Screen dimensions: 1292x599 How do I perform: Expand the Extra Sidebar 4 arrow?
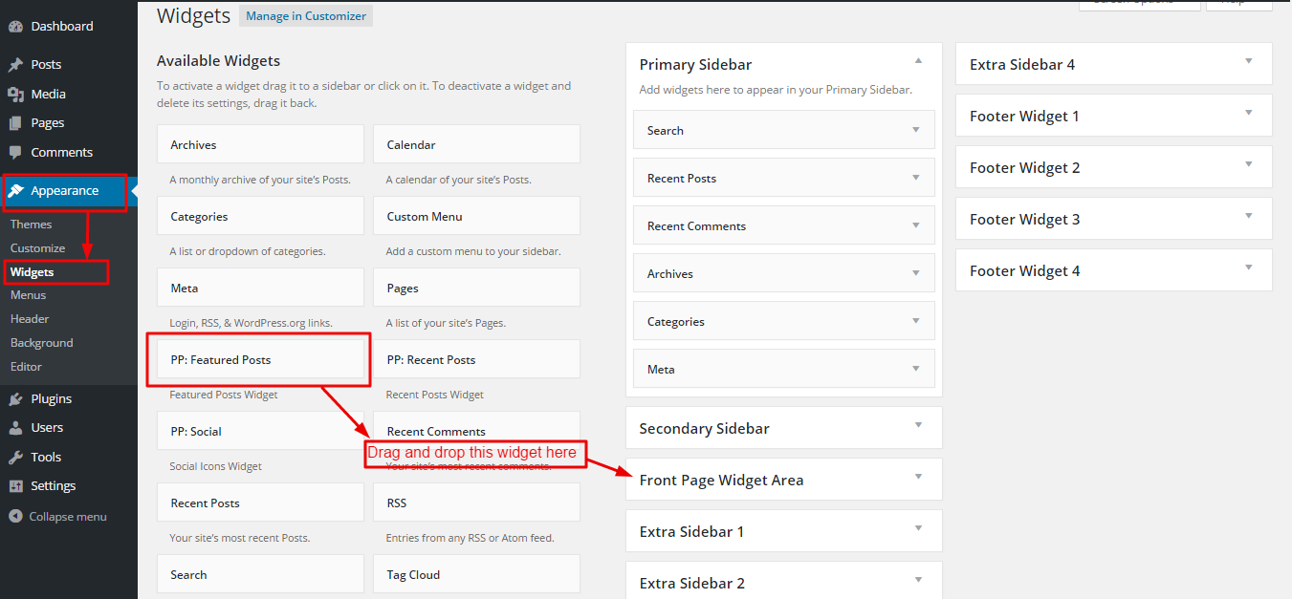pyautogui.click(x=1248, y=61)
